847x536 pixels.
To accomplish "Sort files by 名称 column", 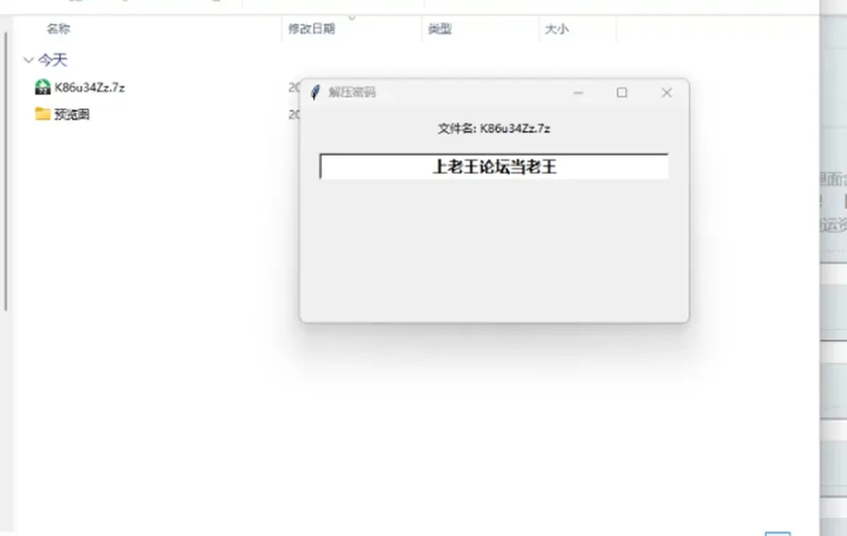I will [x=58, y=28].
